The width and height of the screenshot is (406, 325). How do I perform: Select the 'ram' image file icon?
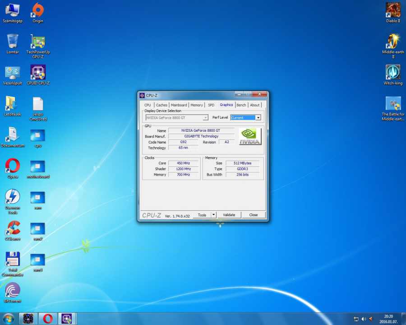(38, 200)
